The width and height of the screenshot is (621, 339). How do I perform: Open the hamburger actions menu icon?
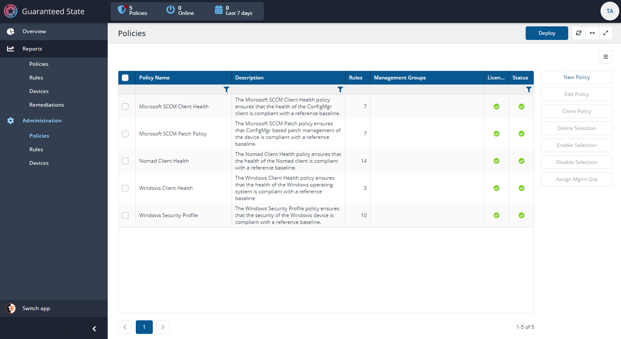(x=606, y=57)
